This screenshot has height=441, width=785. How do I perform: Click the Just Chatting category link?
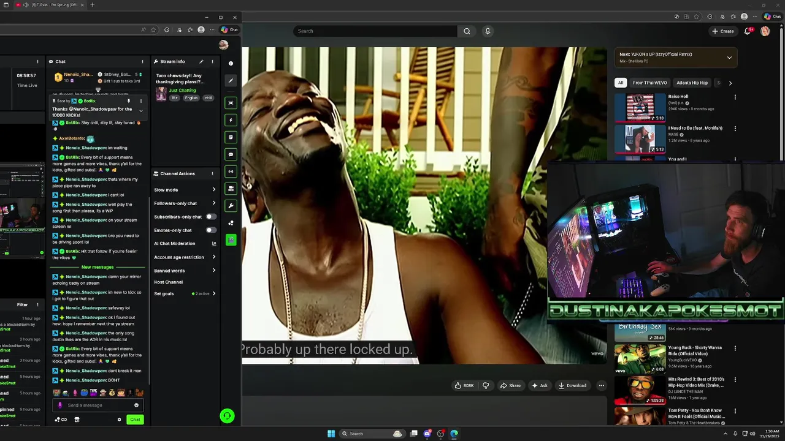point(182,91)
